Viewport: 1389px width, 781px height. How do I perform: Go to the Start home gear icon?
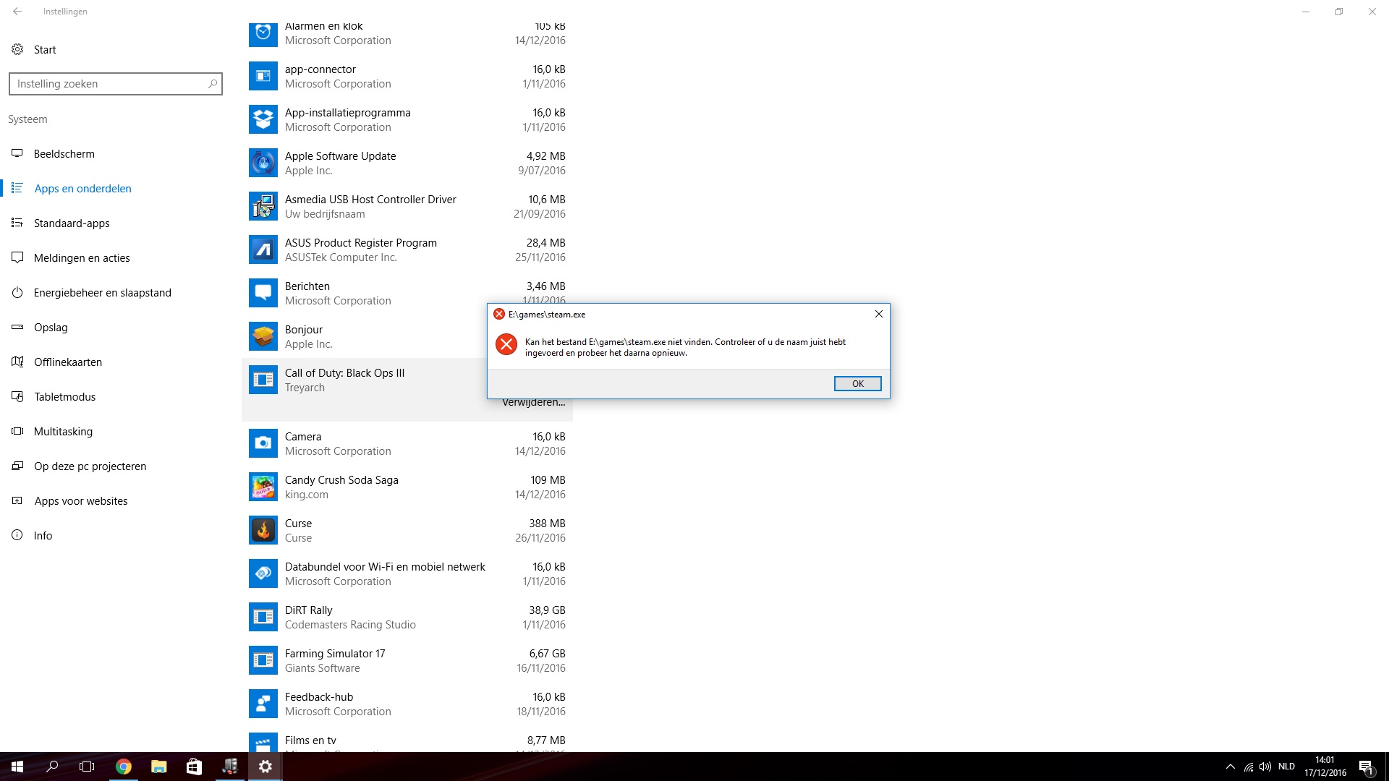tap(17, 49)
